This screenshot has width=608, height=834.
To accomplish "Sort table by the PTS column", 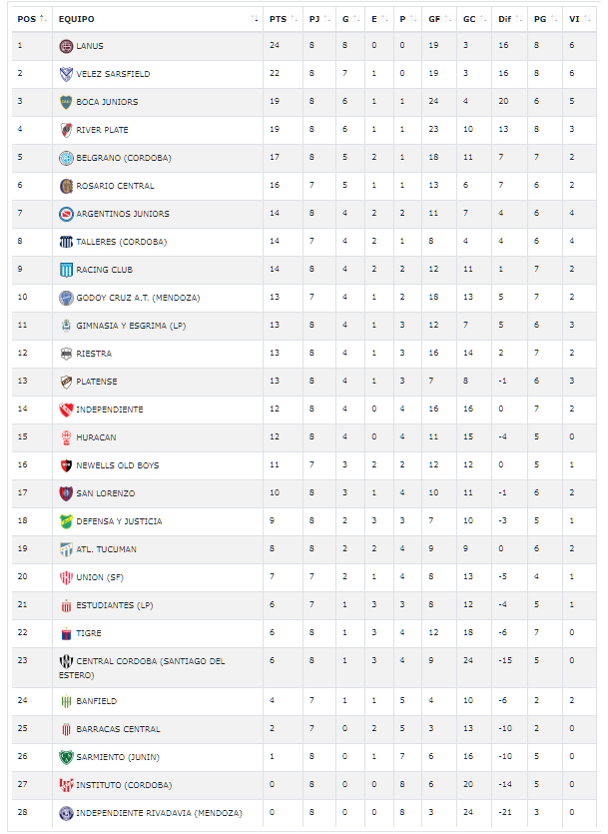I will point(278,19).
